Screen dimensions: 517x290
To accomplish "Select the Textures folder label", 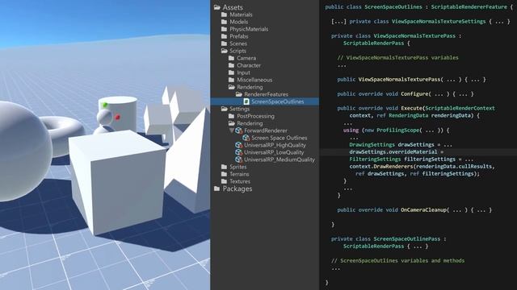I will point(240,181).
